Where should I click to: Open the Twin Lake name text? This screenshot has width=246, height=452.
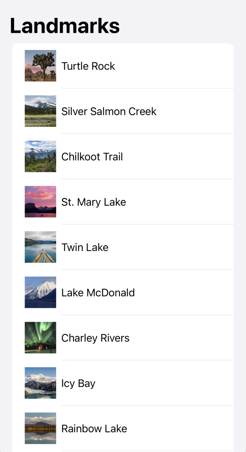[85, 247]
